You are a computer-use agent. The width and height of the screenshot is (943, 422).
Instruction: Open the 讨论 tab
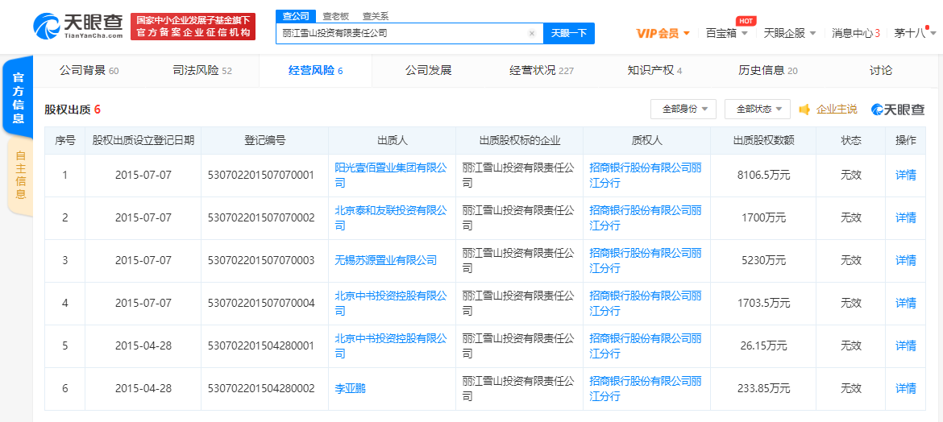pyautogui.click(x=880, y=70)
